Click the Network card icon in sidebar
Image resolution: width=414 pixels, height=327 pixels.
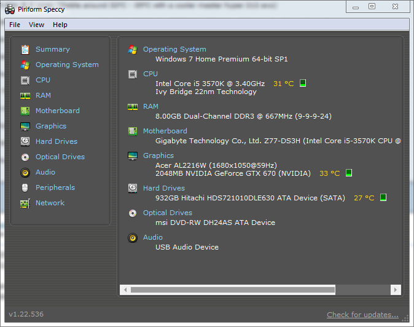coord(25,203)
